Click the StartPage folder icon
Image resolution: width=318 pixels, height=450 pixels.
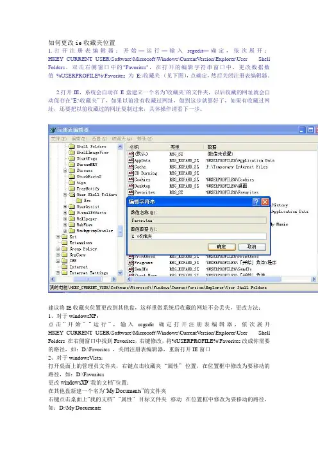click(72, 158)
